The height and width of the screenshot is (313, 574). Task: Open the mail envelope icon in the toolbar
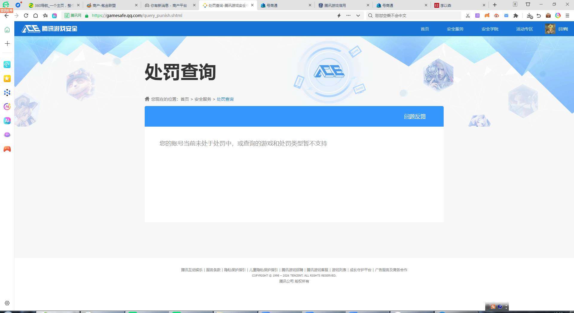pos(506,16)
